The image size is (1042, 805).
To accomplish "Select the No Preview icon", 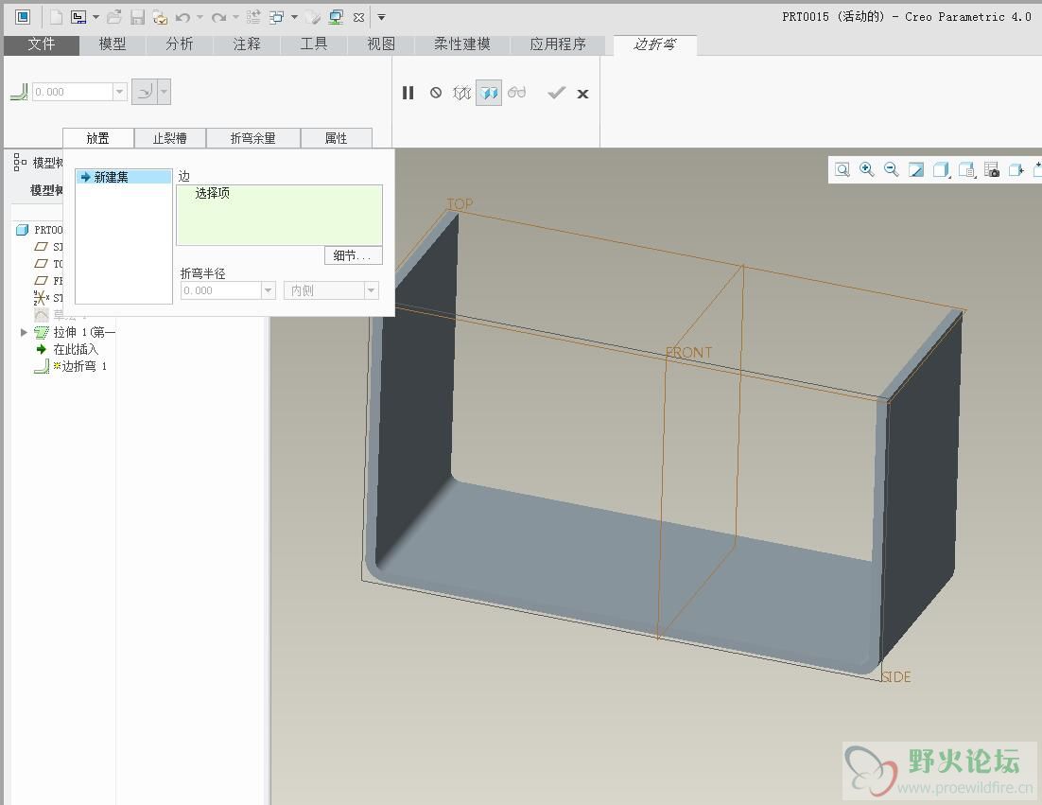I will coord(435,93).
